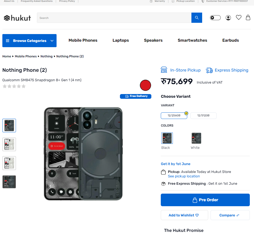Viewport: 254px width, 240px height.
Task: Click the search magnifier button
Action: coord(197,18)
